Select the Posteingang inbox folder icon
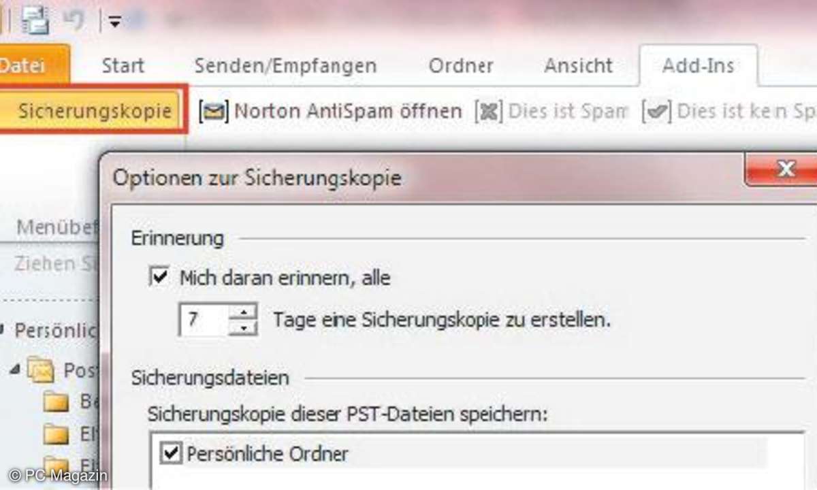The width and height of the screenshot is (817, 490). (x=41, y=371)
